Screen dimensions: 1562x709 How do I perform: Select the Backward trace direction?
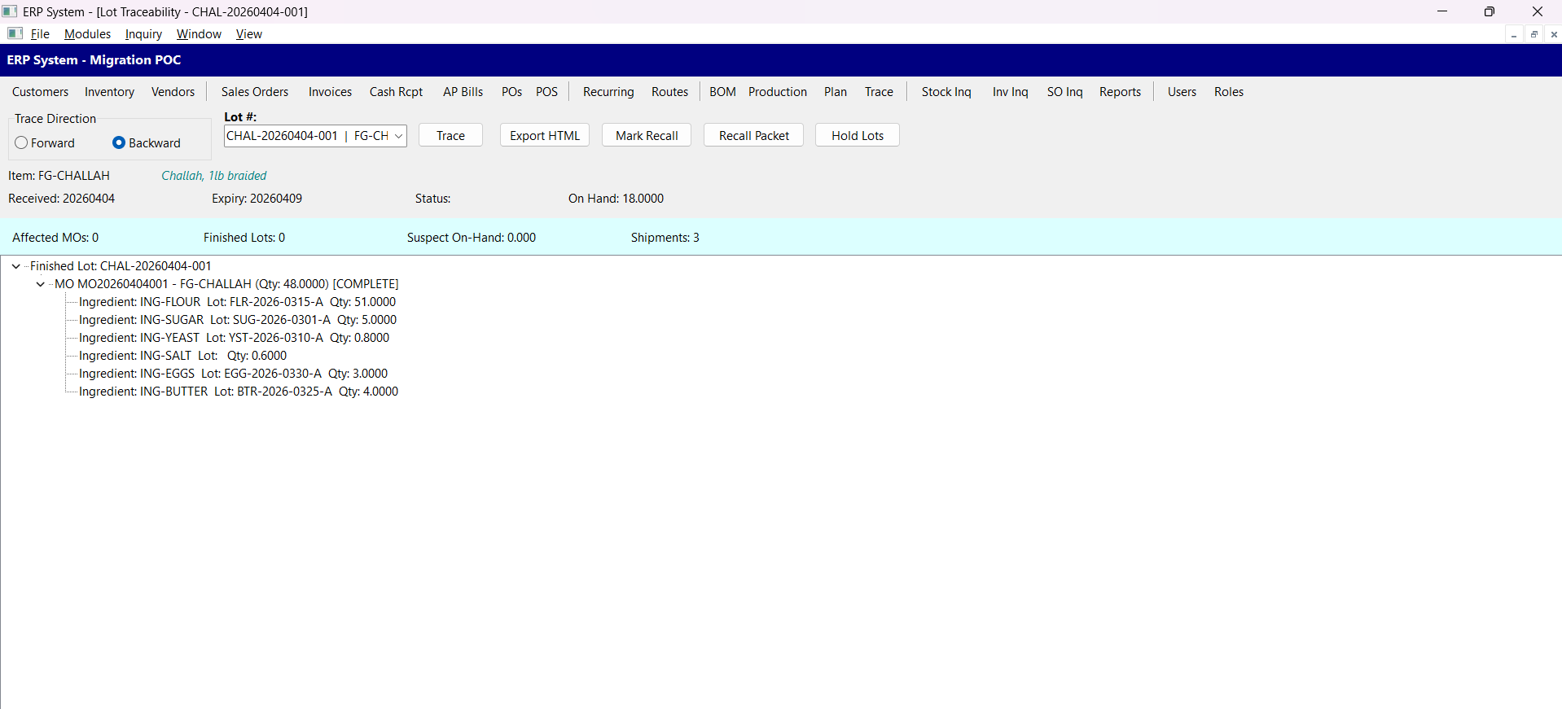(x=147, y=143)
